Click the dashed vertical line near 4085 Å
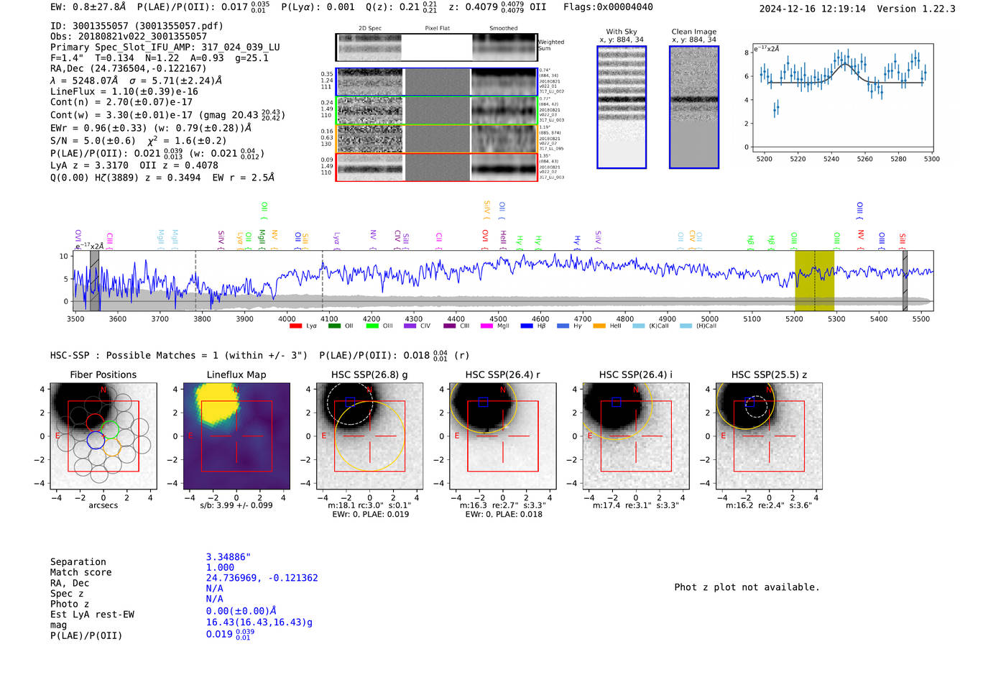The image size is (1006, 685). [x=323, y=281]
